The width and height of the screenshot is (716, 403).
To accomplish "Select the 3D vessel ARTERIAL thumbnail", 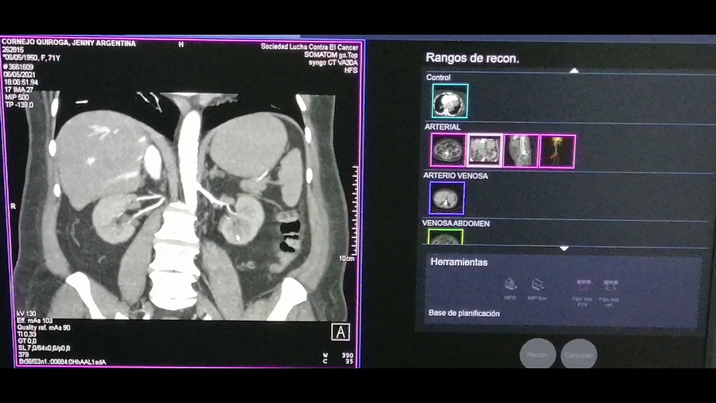I will click(x=557, y=151).
